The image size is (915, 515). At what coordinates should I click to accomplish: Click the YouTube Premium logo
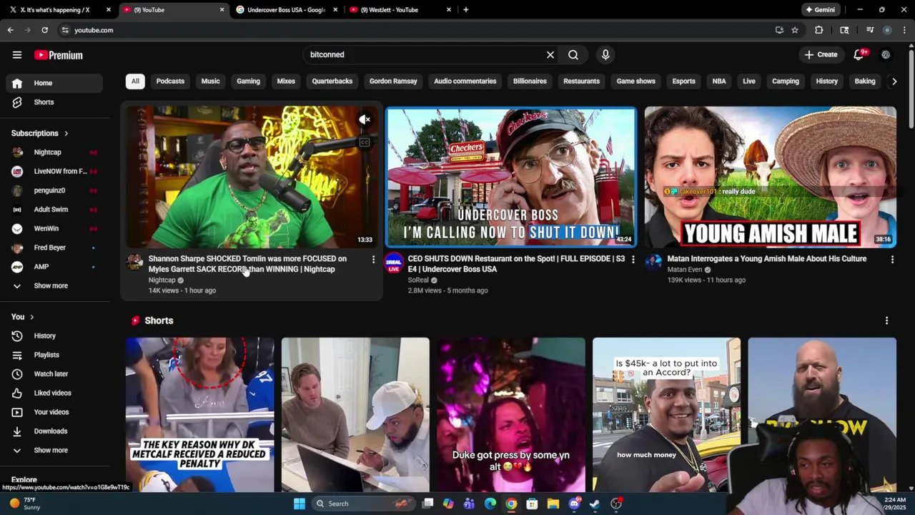click(x=59, y=55)
